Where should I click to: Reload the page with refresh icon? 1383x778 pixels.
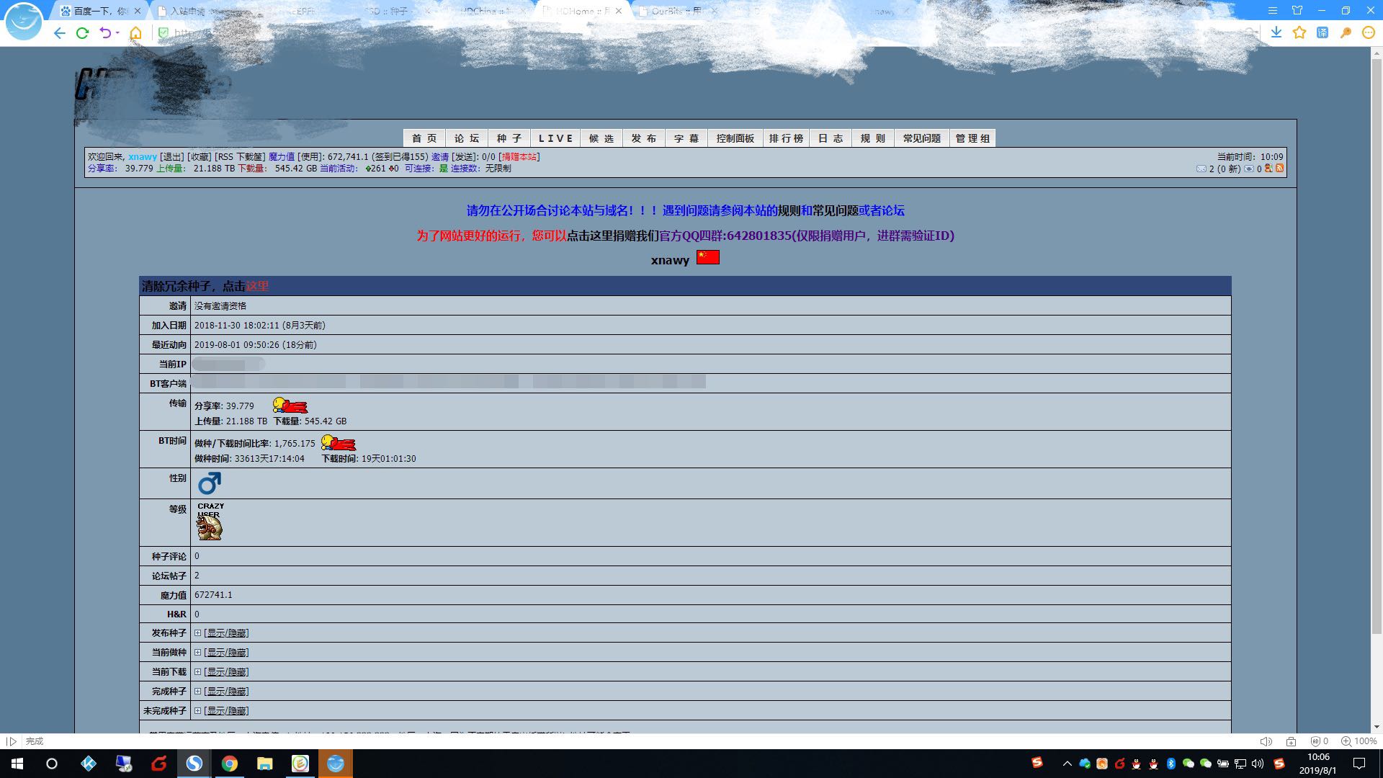coord(82,33)
